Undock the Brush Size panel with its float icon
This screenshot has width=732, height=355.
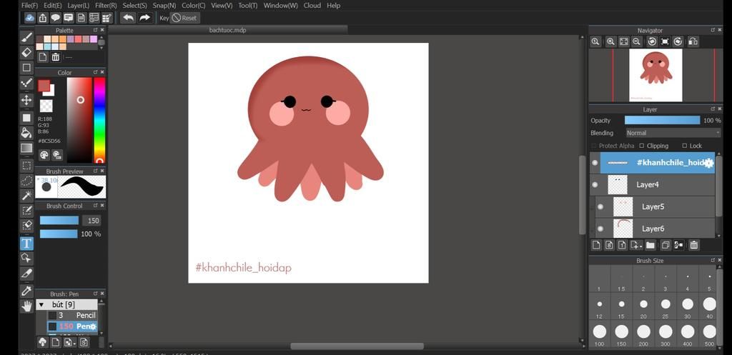coord(713,260)
